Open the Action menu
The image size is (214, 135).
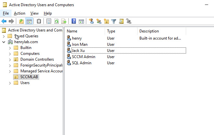click(19, 13)
